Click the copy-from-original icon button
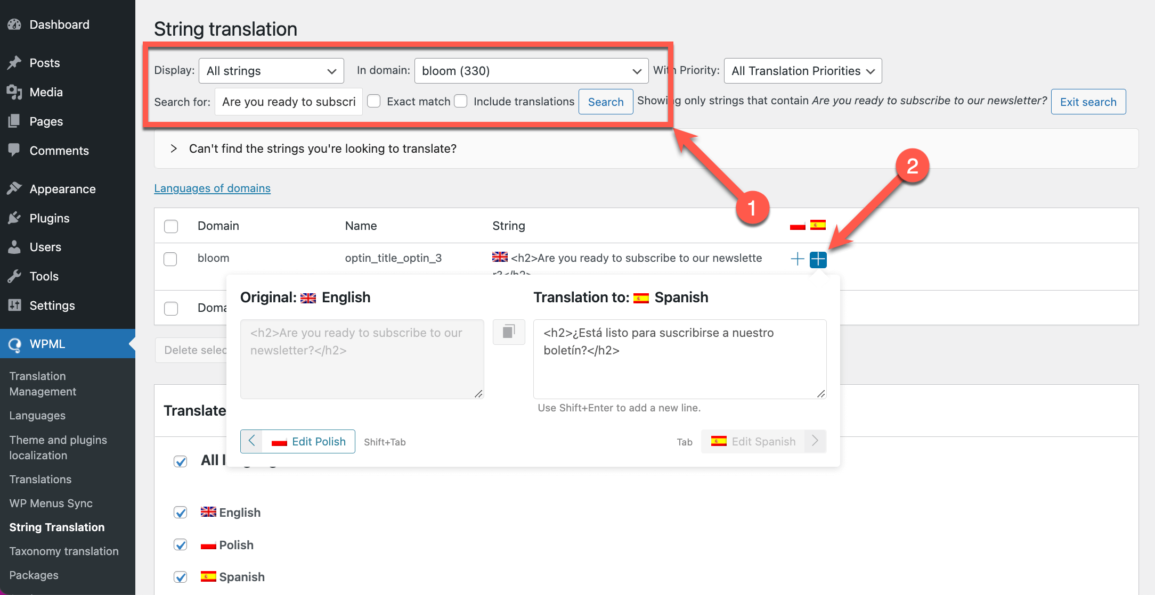The image size is (1155, 595). pyautogui.click(x=509, y=332)
